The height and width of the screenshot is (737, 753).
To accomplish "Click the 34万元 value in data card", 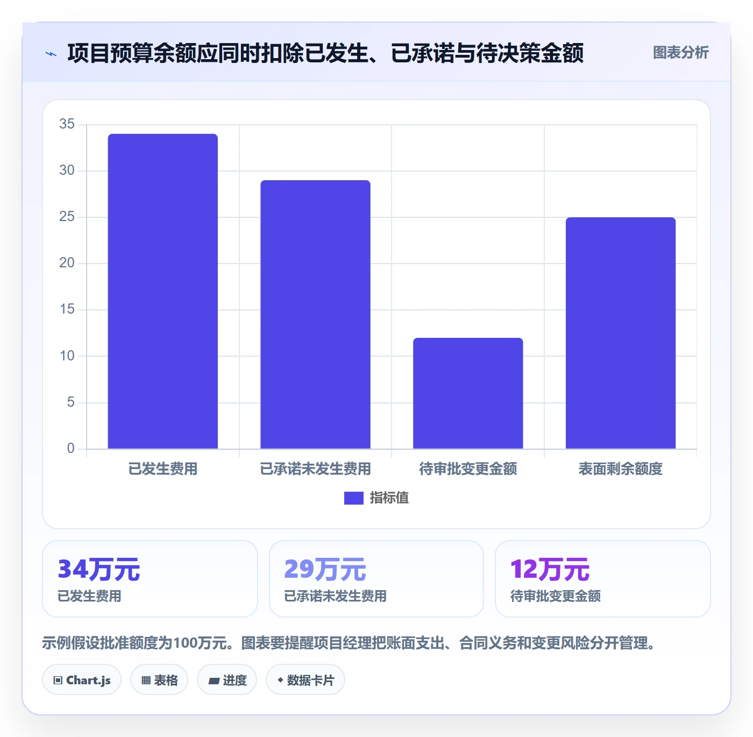I will 99,569.
